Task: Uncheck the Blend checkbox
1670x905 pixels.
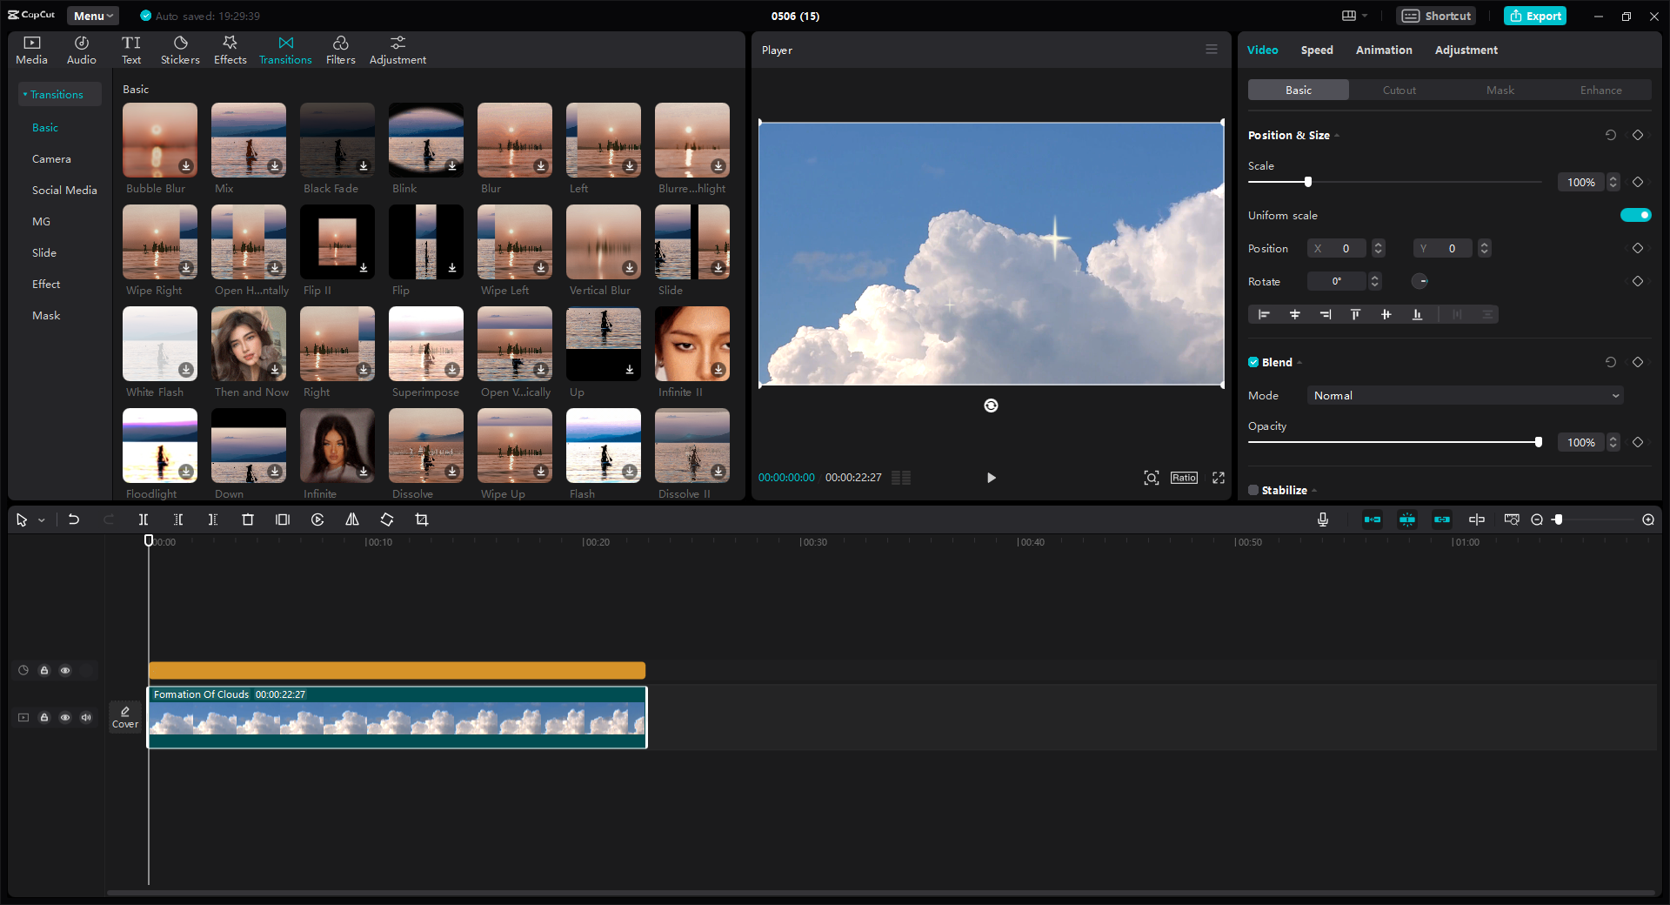Action: pyautogui.click(x=1253, y=362)
